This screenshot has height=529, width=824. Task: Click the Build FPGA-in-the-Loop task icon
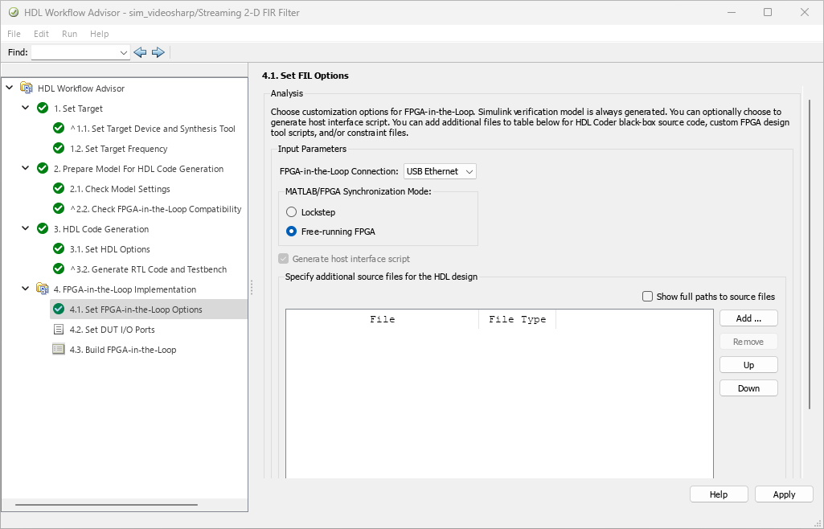58,350
